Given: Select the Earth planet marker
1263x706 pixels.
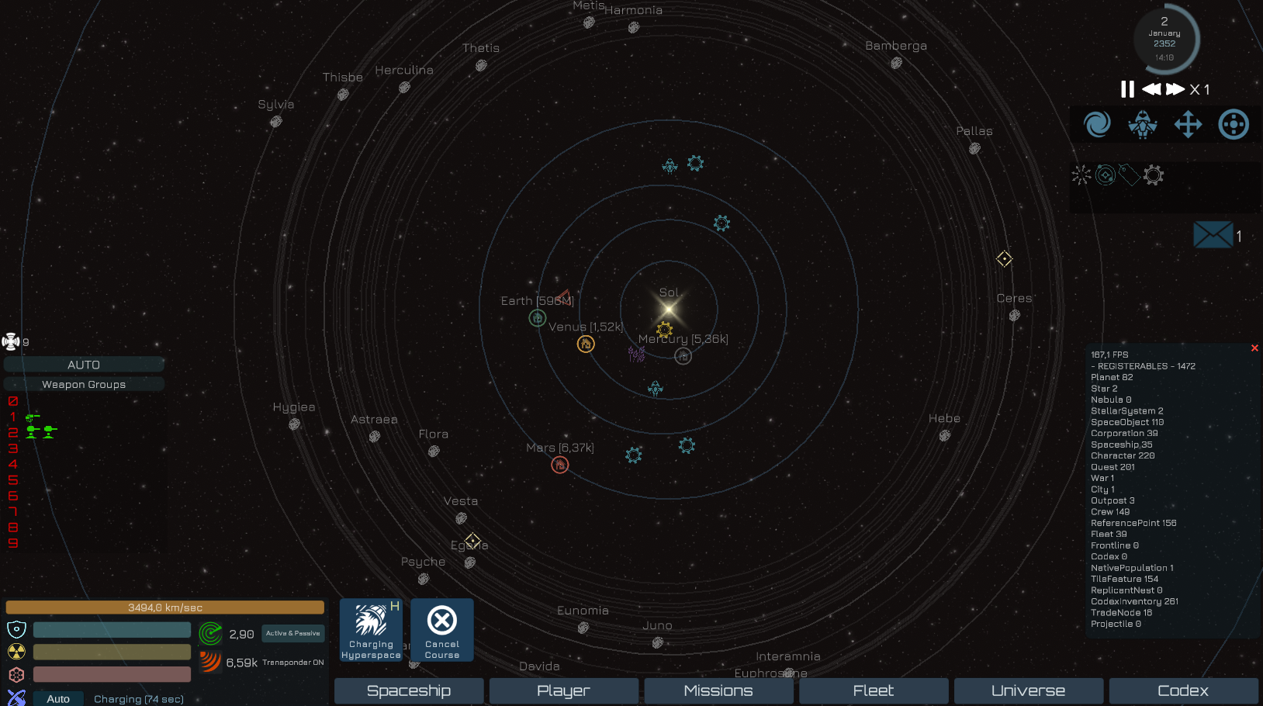Looking at the screenshot, I should pos(537,317).
